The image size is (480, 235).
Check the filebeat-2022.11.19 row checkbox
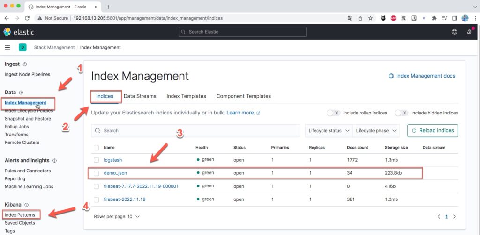(x=97, y=199)
